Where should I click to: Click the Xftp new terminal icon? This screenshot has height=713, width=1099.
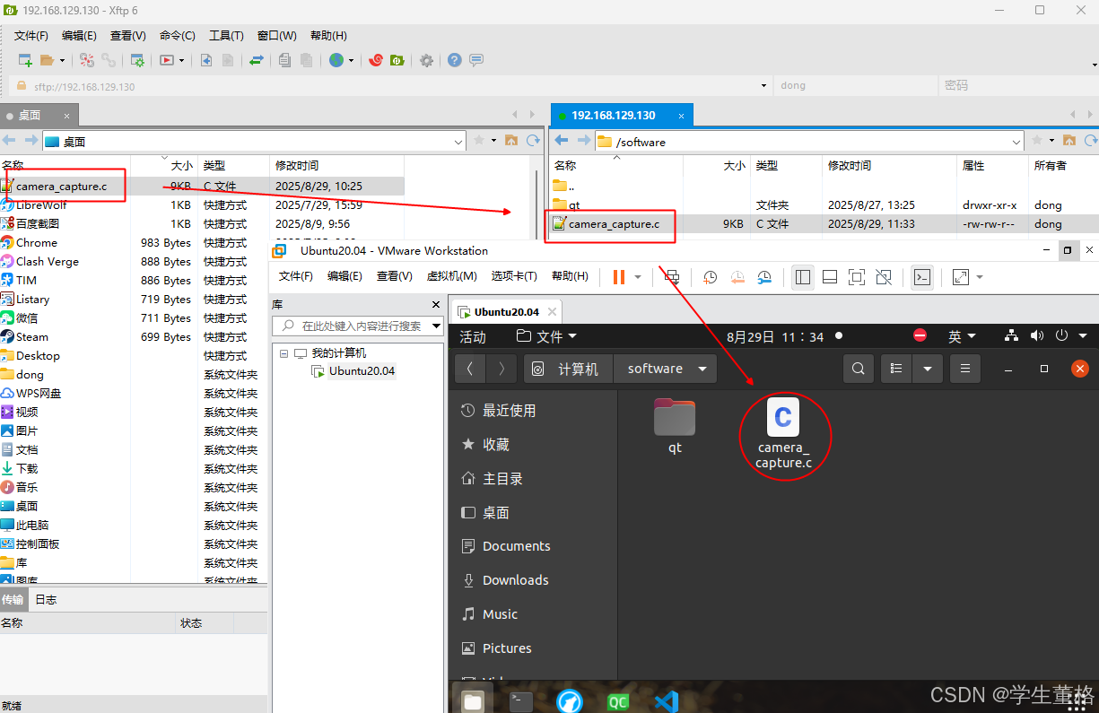point(167,60)
